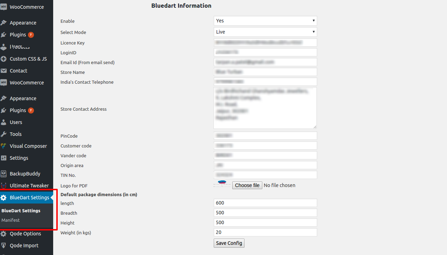Click the Contact envelope icon
This screenshot has width=447, height=255.
point(3,71)
